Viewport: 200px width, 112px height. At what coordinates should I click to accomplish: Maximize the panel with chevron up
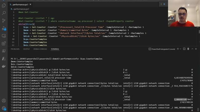[192, 49]
